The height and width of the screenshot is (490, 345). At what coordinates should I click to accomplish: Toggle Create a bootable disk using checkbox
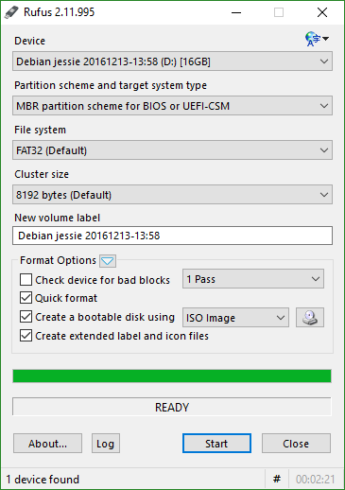[26, 317]
